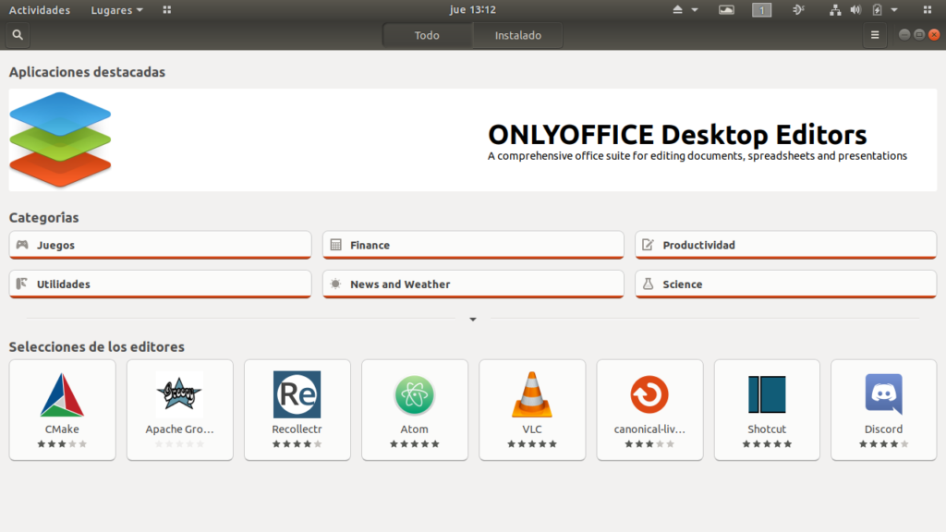This screenshot has width=946, height=532.
Task: Click the Juegos gamepad icon
Action: 22,244
